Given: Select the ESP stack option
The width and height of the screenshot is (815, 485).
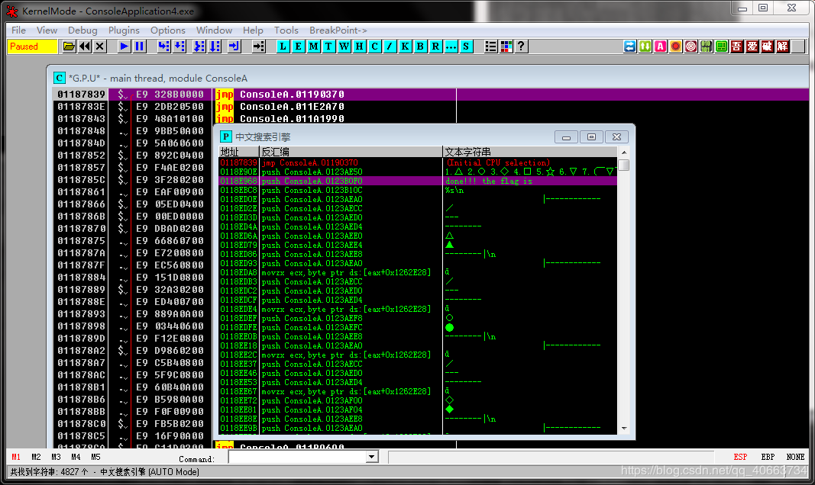Looking at the screenshot, I should click(x=740, y=457).
